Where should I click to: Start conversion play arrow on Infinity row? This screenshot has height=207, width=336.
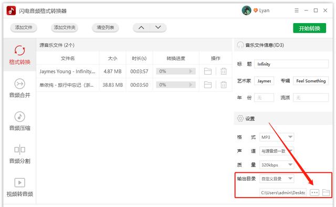191,71
